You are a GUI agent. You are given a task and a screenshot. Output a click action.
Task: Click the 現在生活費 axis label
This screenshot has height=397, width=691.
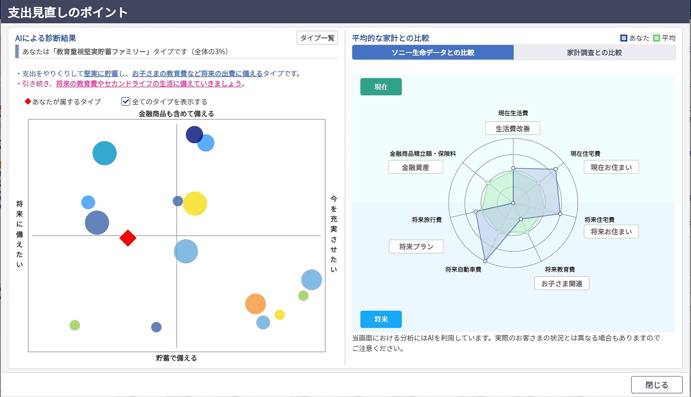click(513, 113)
